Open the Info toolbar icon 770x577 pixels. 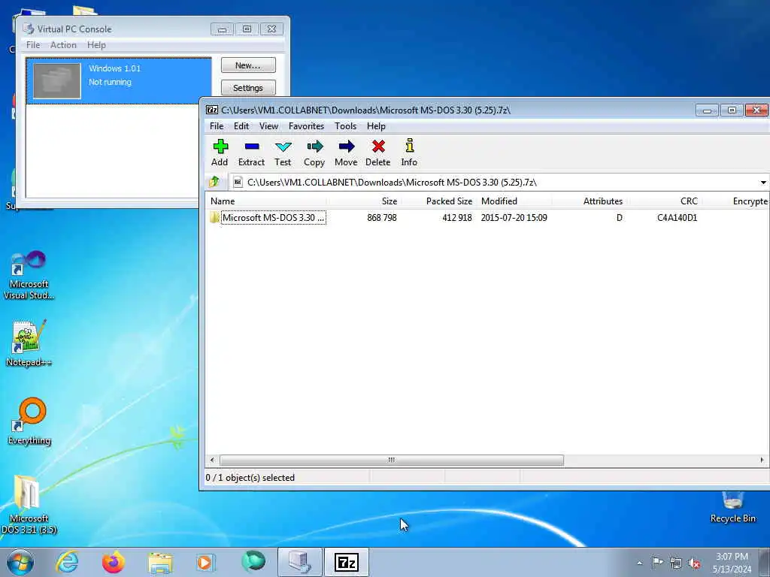pyautogui.click(x=409, y=153)
